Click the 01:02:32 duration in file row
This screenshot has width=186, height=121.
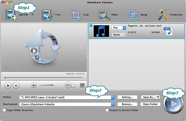(132, 32)
